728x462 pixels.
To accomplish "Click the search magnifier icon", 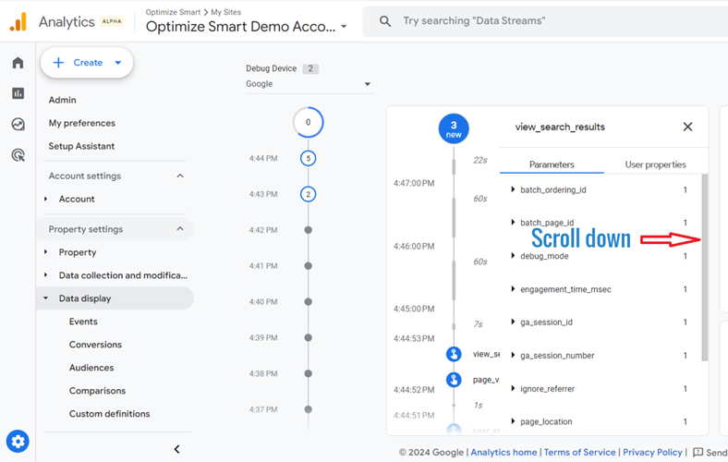I will [385, 21].
